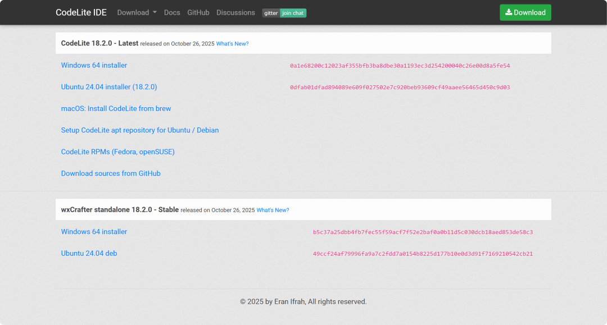
Task: Download CodeLite Windows 64 installer
Action: pyautogui.click(x=94, y=65)
